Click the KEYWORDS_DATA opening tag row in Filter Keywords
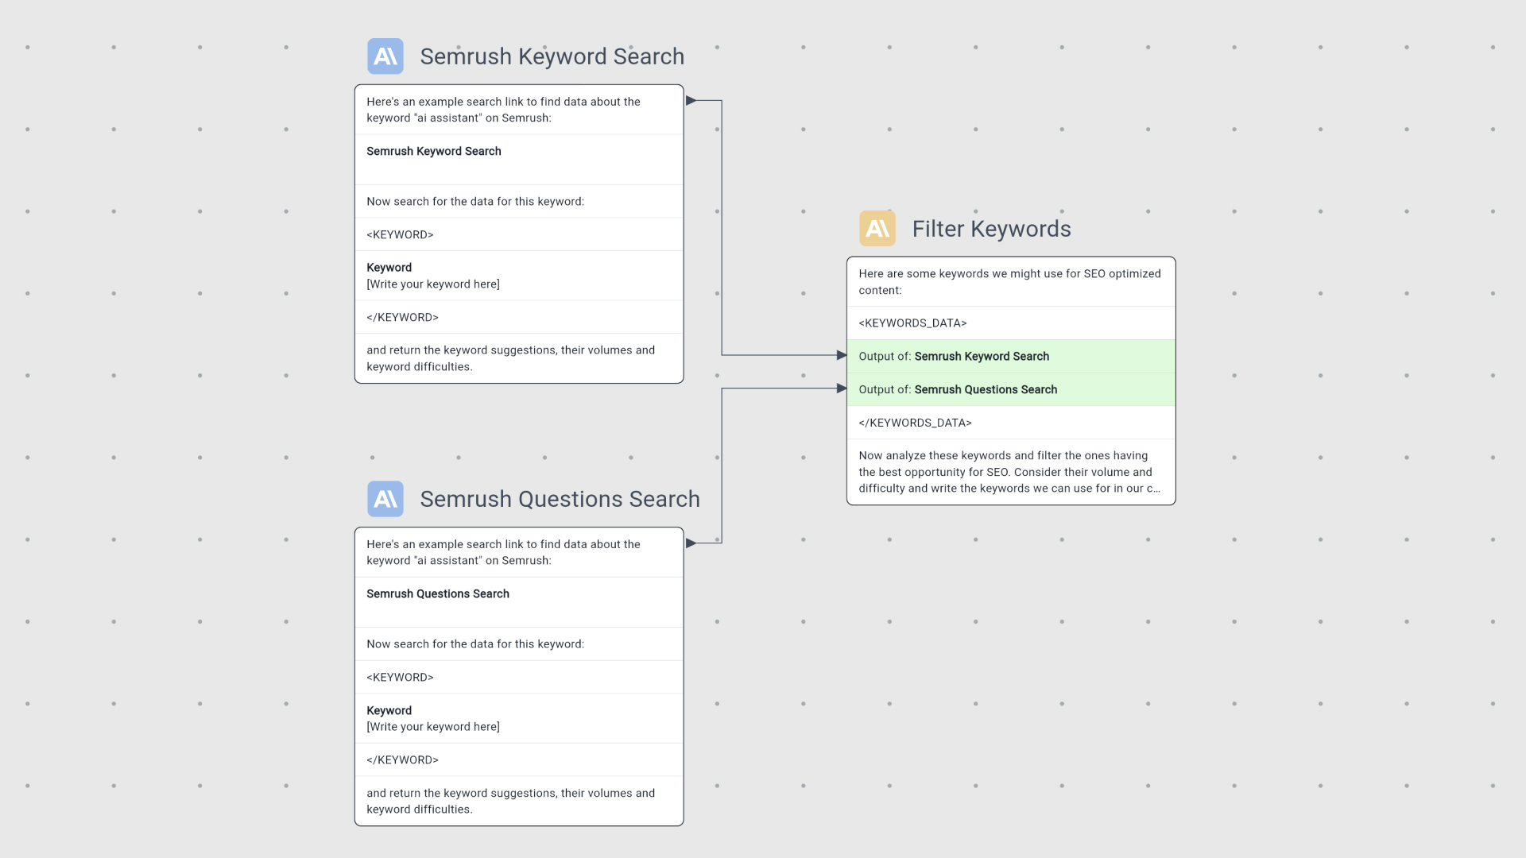 click(x=912, y=323)
